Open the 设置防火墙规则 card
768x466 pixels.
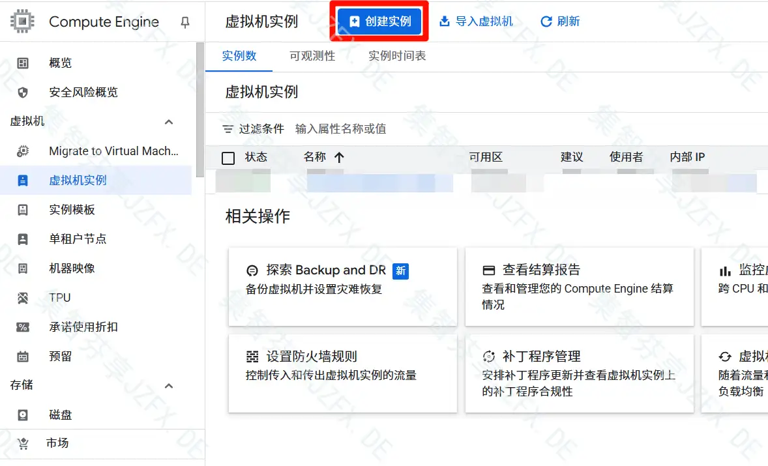[343, 373]
